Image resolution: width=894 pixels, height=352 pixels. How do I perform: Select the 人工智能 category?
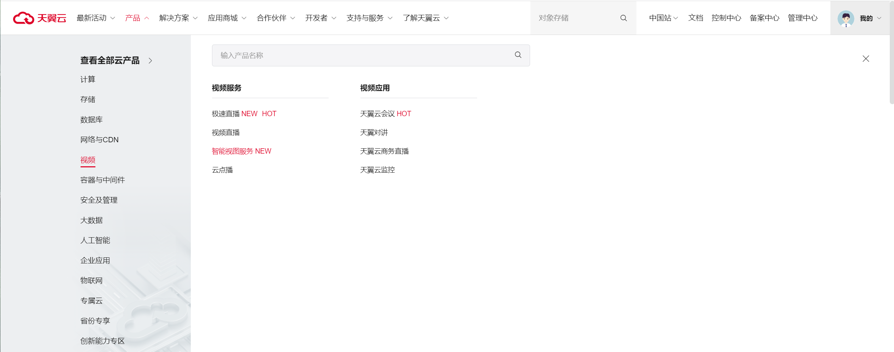(95, 240)
